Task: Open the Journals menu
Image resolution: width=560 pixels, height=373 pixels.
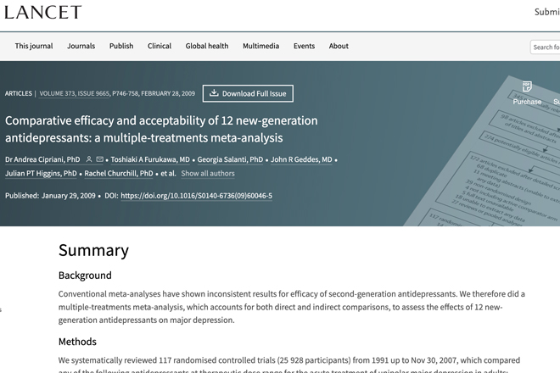Action: point(81,46)
